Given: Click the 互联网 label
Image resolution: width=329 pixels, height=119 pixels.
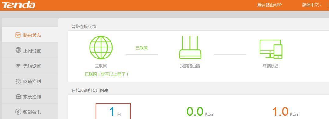Looking at the screenshot, I should (x=101, y=66).
